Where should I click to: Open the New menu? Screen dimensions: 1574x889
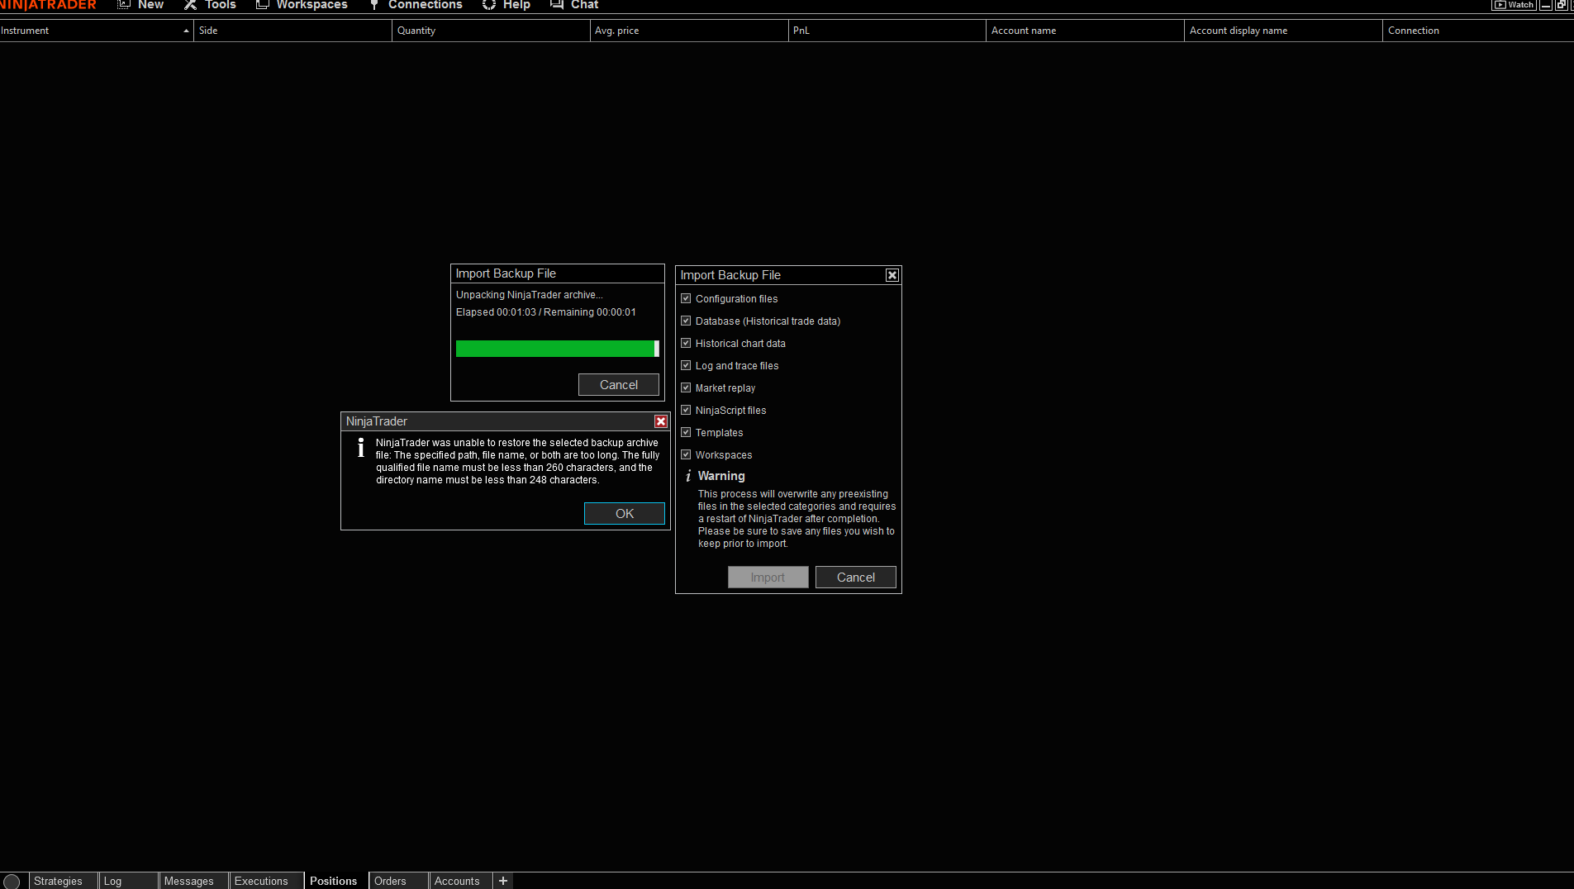[141, 5]
